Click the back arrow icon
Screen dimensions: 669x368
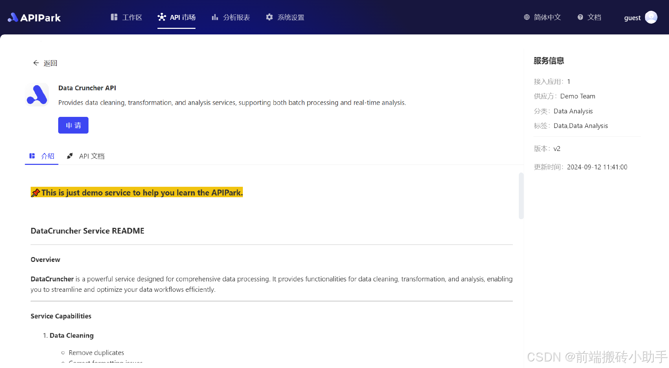tap(36, 63)
